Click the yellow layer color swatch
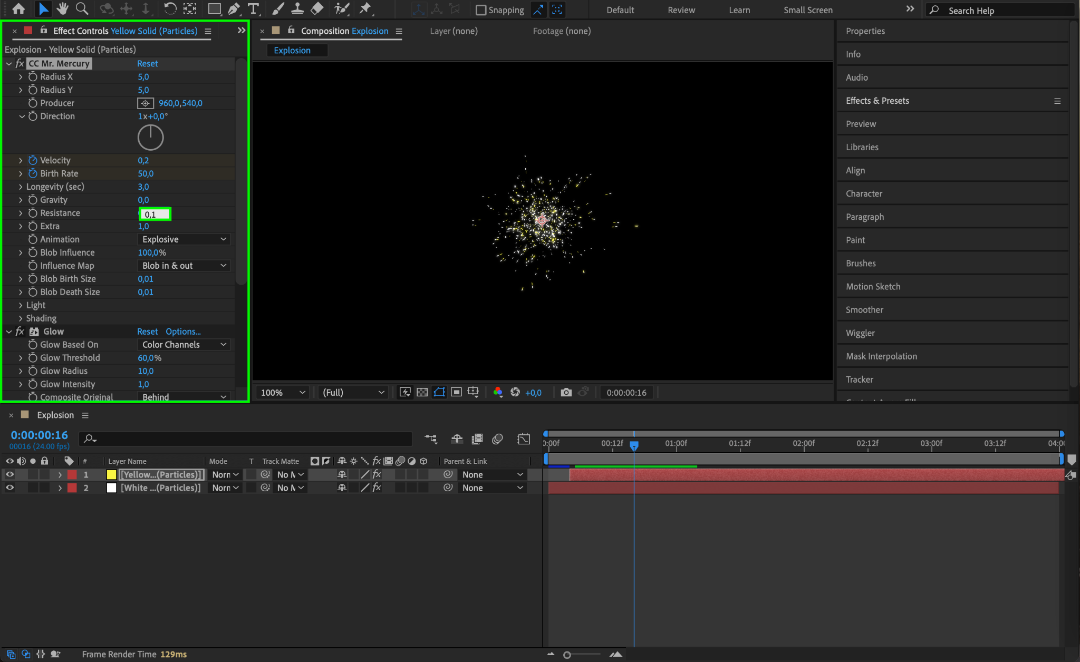 point(111,474)
